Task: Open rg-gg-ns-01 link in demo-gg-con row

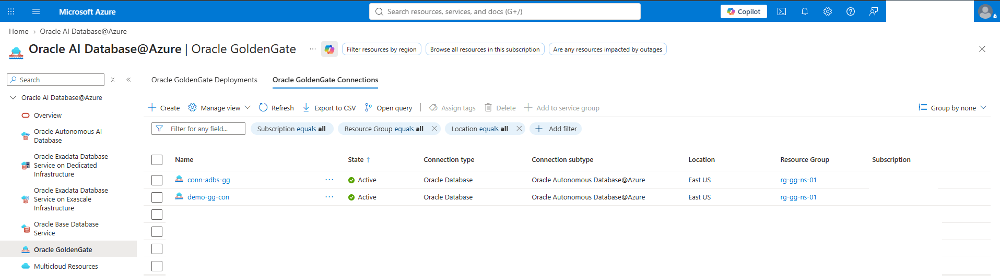Action: point(798,197)
